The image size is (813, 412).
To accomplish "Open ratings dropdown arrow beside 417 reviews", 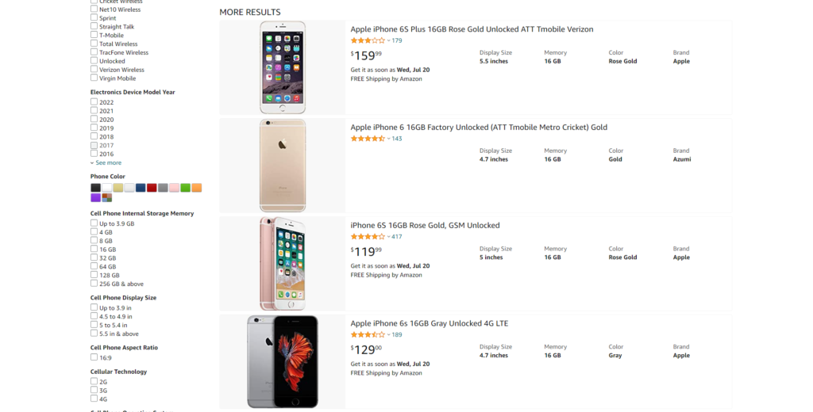I will (388, 237).
